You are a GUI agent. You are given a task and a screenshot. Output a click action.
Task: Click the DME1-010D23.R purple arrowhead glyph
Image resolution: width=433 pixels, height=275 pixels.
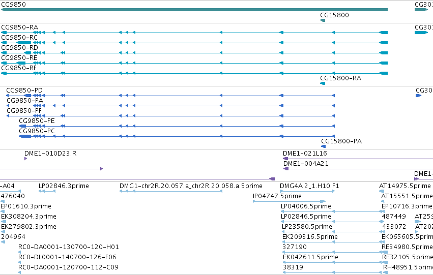click(25, 159)
